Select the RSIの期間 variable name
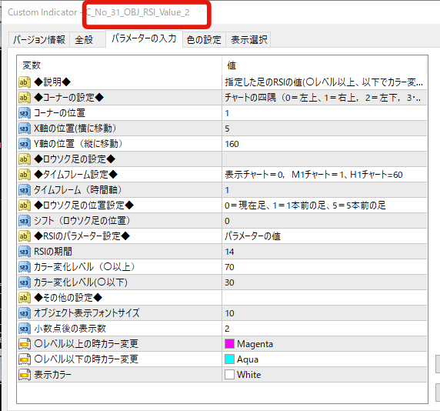 [53, 252]
